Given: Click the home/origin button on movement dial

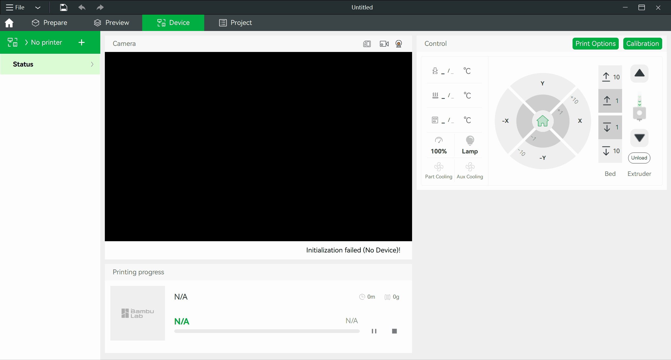Looking at the screenshot, I should click(542, 121).
